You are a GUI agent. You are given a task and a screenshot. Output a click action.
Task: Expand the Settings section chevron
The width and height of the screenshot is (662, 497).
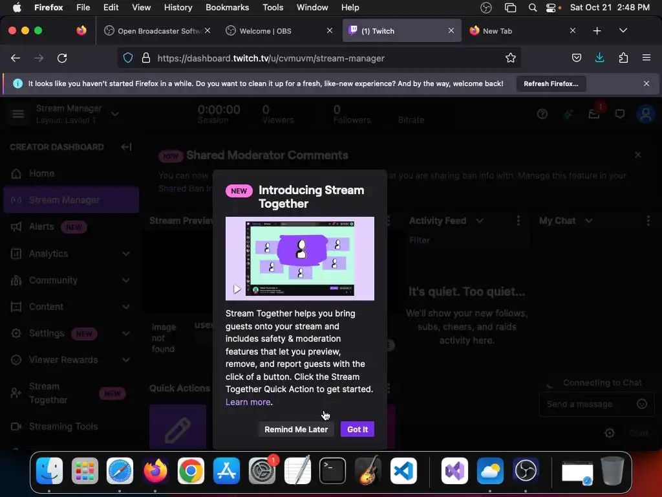pyautogui.click(x=126, y=333)
